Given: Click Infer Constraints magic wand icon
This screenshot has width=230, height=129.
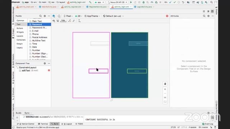Looking at the screenshot, I should (74, 21).
